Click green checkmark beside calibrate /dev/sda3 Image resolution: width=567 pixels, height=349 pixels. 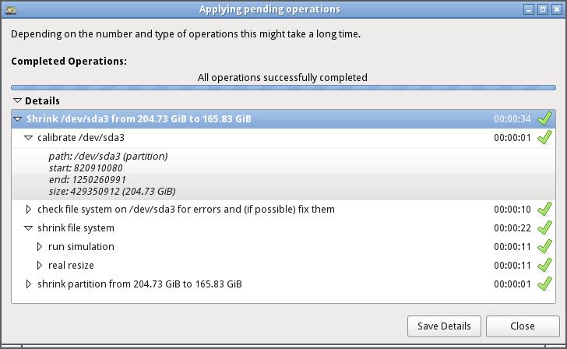click(544, 138)
